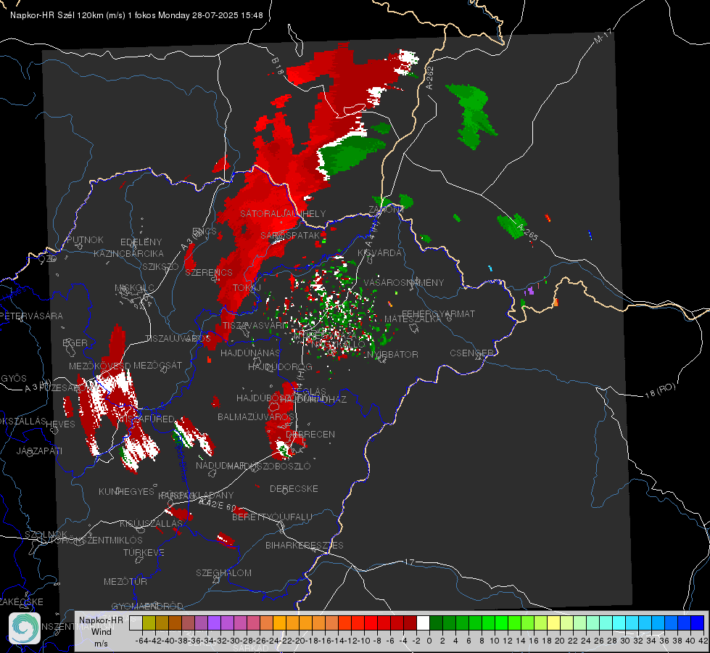Pick the olive -64 legend swatch
710x653 pixels.
coord(149,623)
